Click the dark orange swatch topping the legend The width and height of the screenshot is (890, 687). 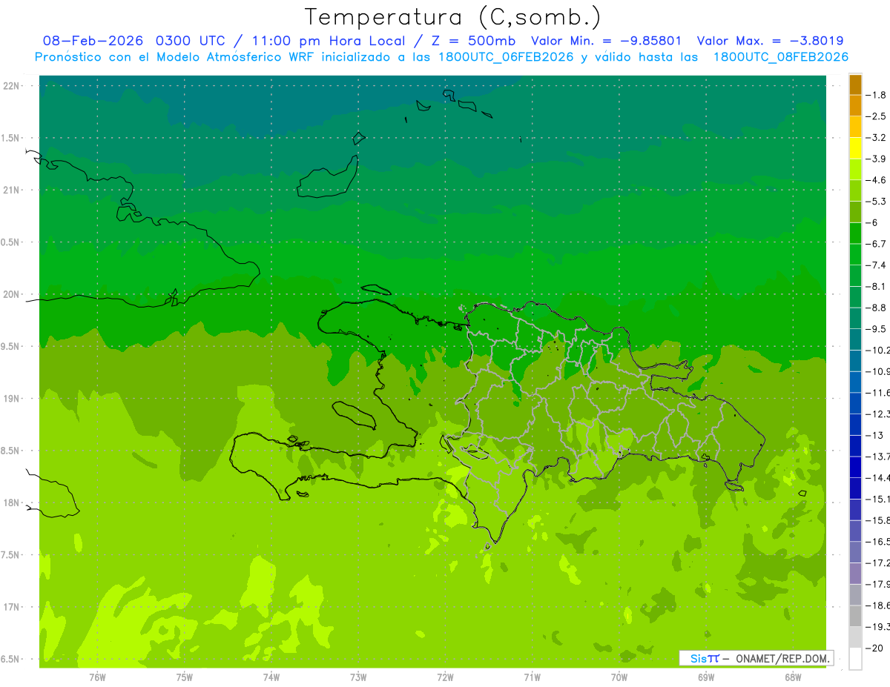click(x=855, y=84)
